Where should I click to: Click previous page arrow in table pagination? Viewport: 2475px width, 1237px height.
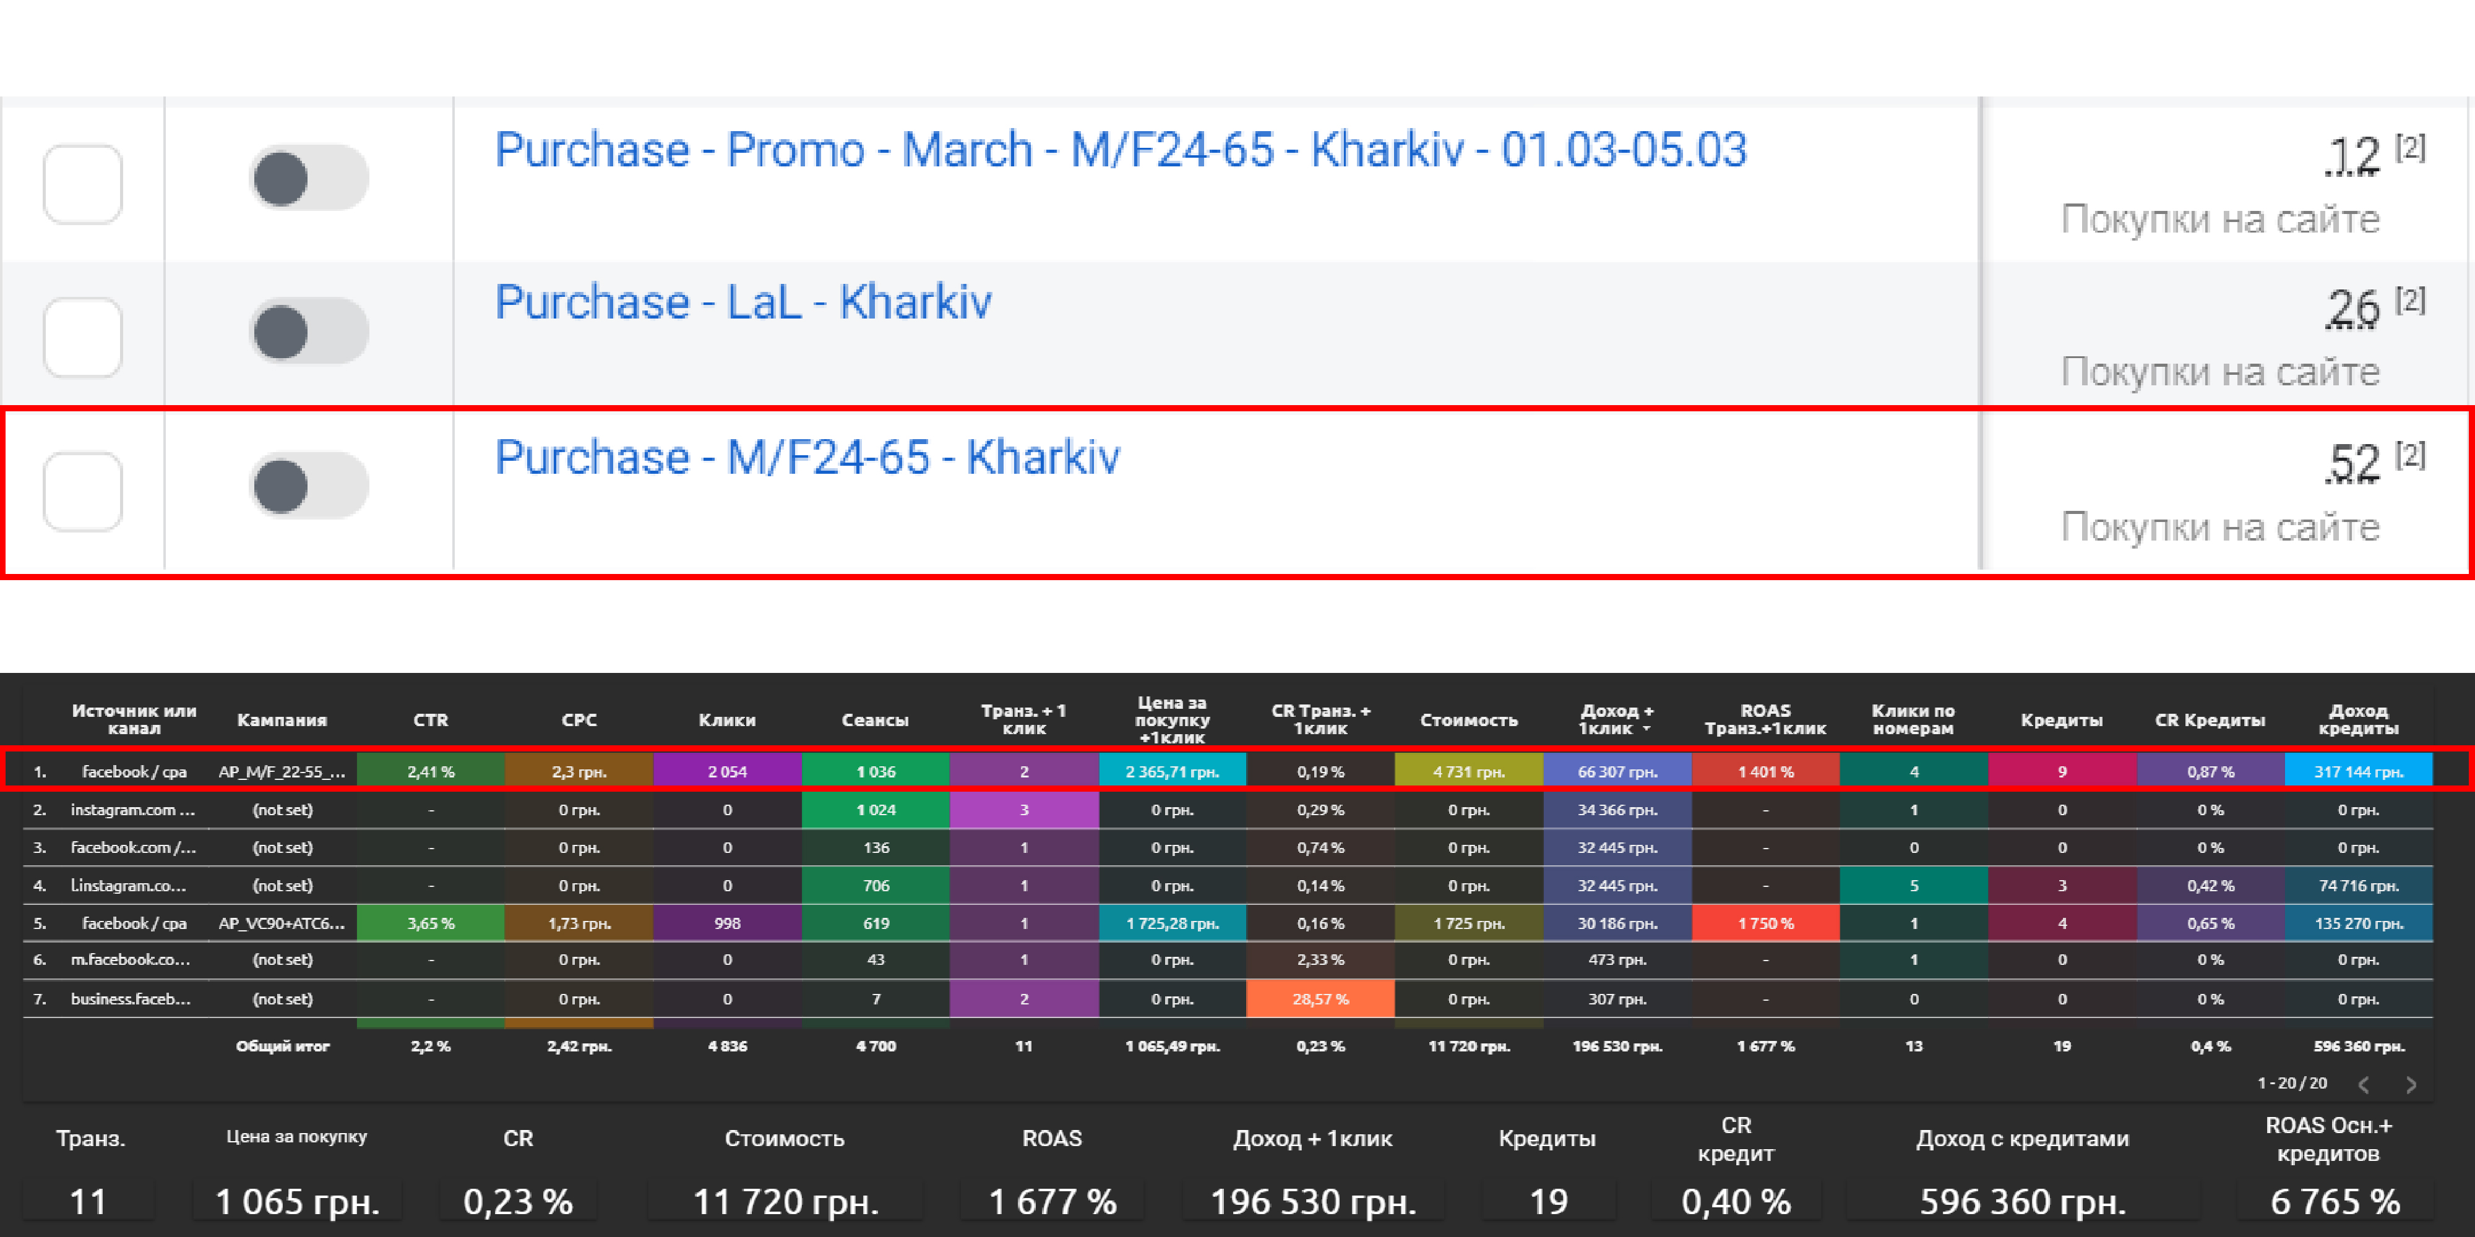(2364, 1084)
